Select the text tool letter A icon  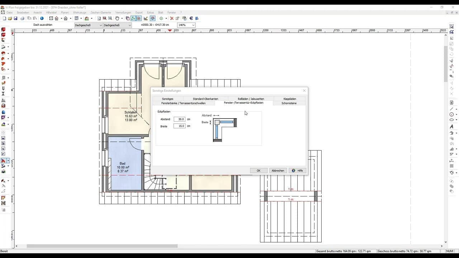tap(451, 126)
